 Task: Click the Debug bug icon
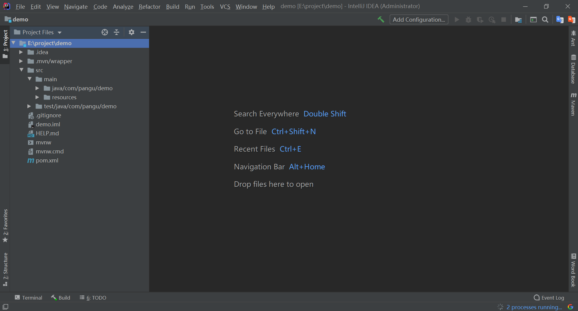pyautogui.click(x=468, y=20)
